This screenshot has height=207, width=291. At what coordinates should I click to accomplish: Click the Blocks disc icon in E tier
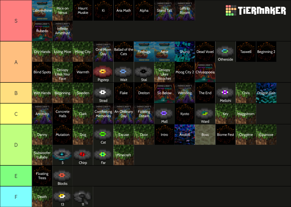pyautogui.click(x=62, y=176)
